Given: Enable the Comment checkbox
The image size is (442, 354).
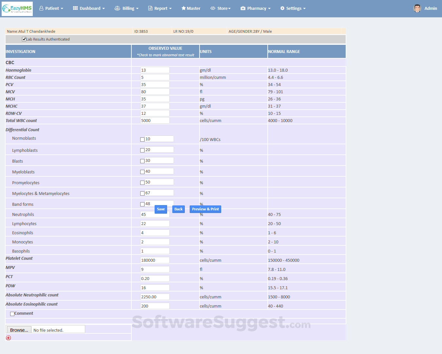Looking at the screenshot, I should coord(12,314).
